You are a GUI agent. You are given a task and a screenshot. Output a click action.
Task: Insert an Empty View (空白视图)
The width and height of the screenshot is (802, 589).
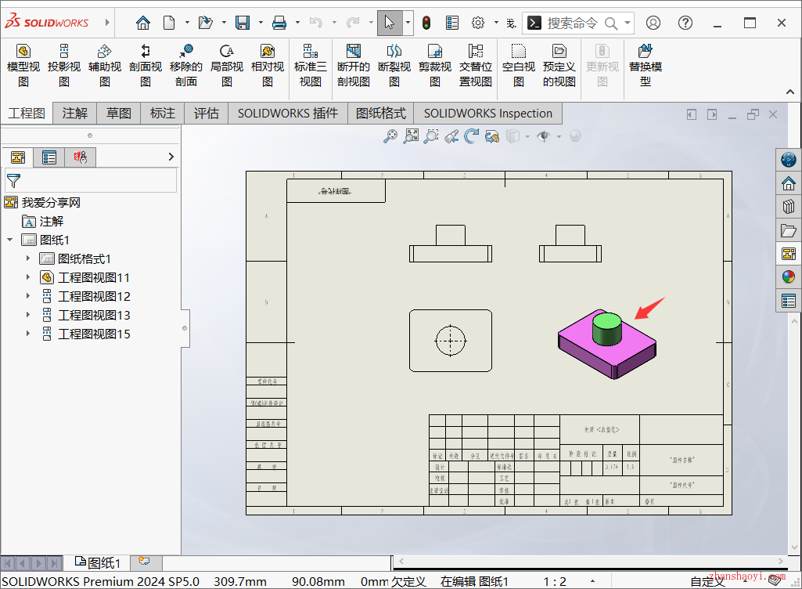click(x=519, y=66)
